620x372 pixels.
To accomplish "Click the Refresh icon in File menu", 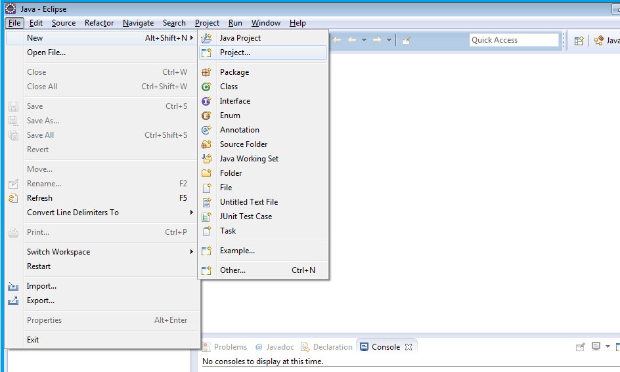I will coord(13,198).
